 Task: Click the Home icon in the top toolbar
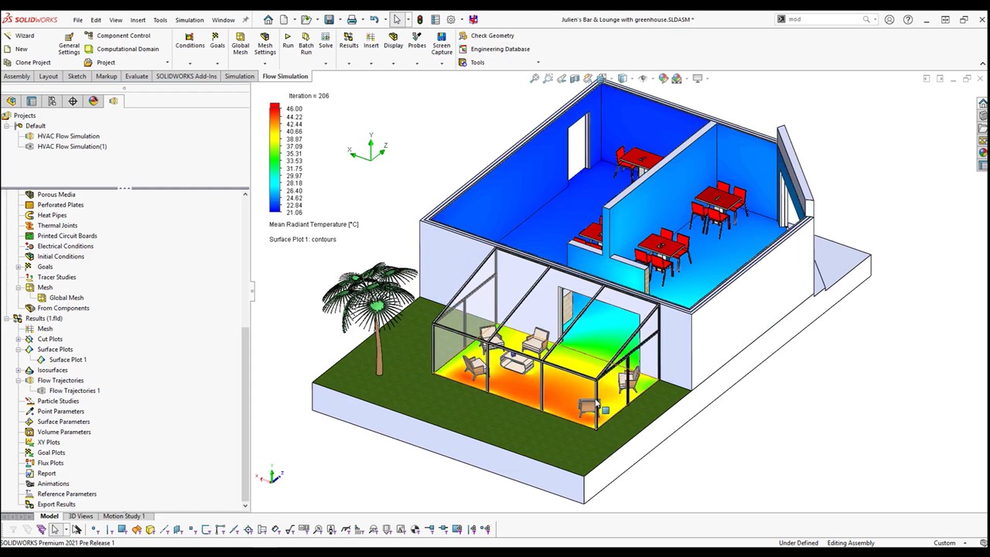(268, 19)
